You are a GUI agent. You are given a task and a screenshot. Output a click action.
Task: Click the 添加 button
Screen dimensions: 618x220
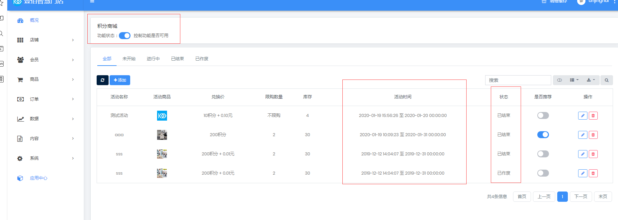(x=120, y=80)
